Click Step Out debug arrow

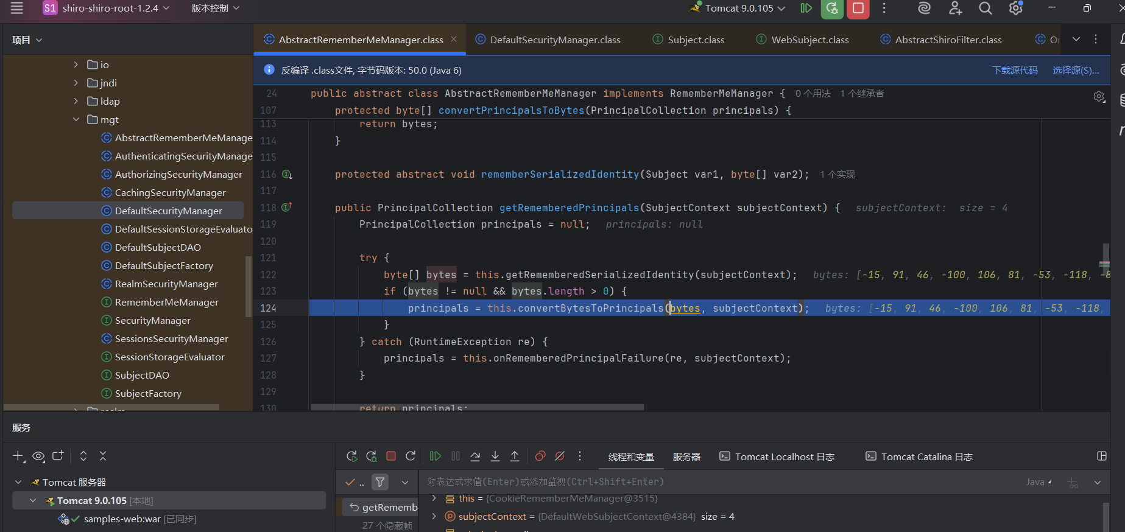click(515, 457)
